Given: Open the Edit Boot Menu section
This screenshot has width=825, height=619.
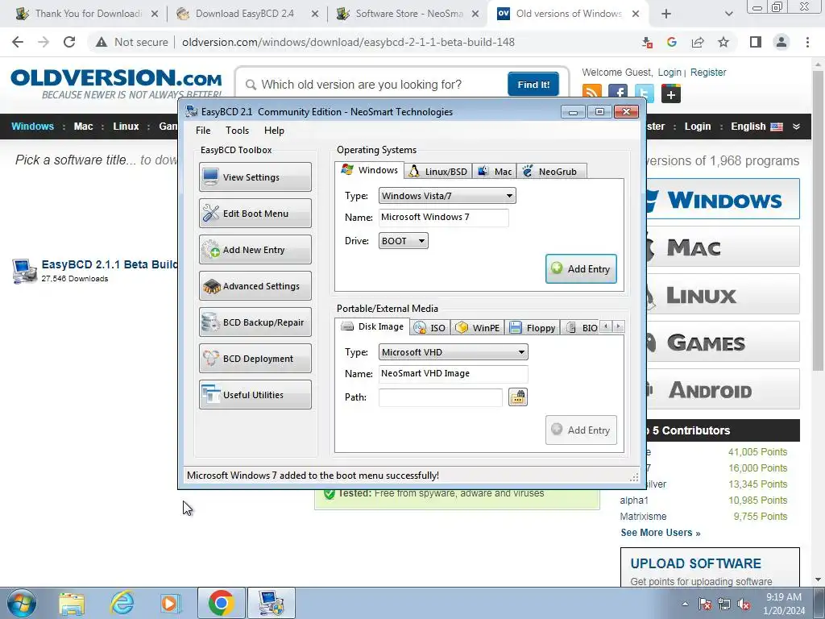Looking at the screenshot, I should 255,213.
